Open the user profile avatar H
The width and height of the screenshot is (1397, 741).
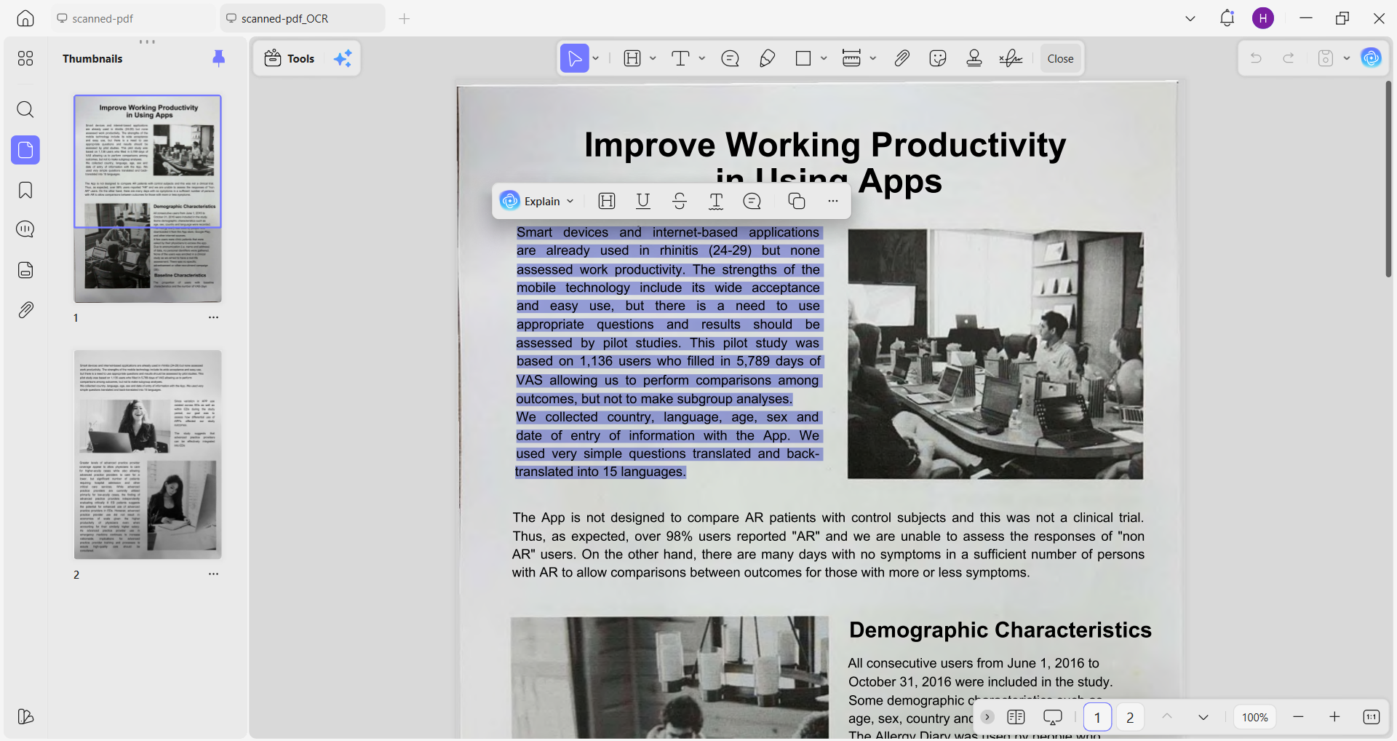1263,18
